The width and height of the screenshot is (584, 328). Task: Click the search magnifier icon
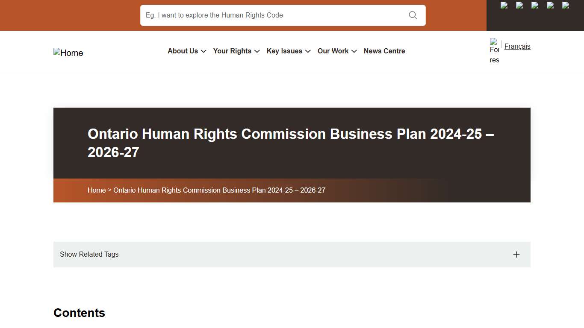pos(412,15)
